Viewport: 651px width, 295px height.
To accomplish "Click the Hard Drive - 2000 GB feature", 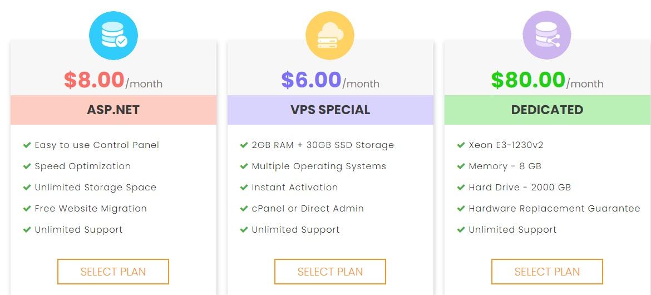I will (520, 188).
